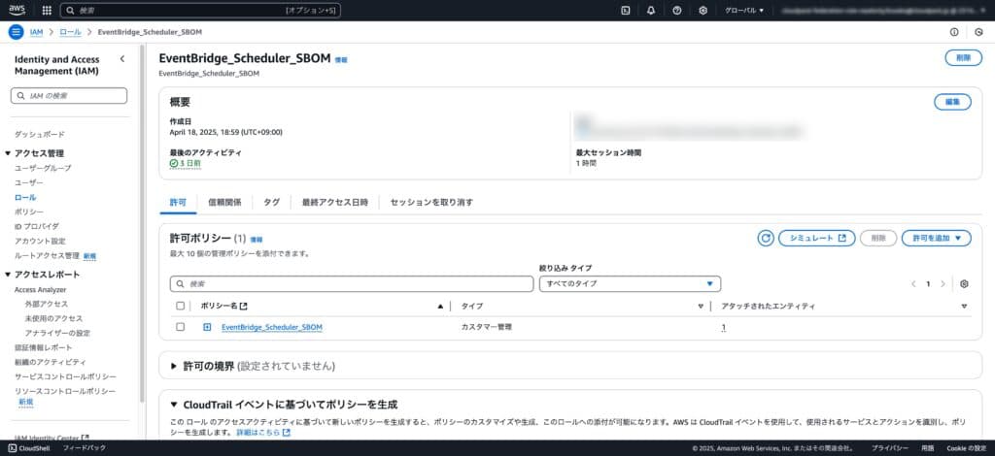The height and width of the screenshot is (456, 995).
Task: Open ID プロバイダ in the sidebar
Action: pyautogui.click(x=37, y=226)
